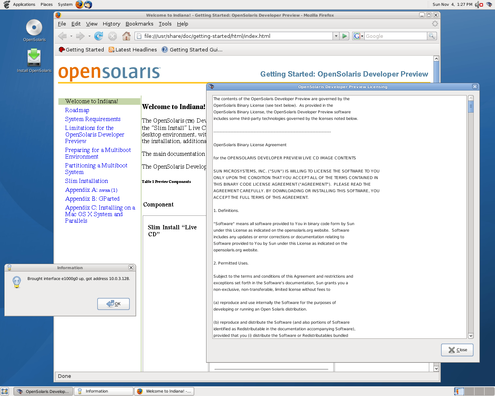Click the Thunderbird mail launcher in top panel

pyautogui.click(x=88, y=4)
